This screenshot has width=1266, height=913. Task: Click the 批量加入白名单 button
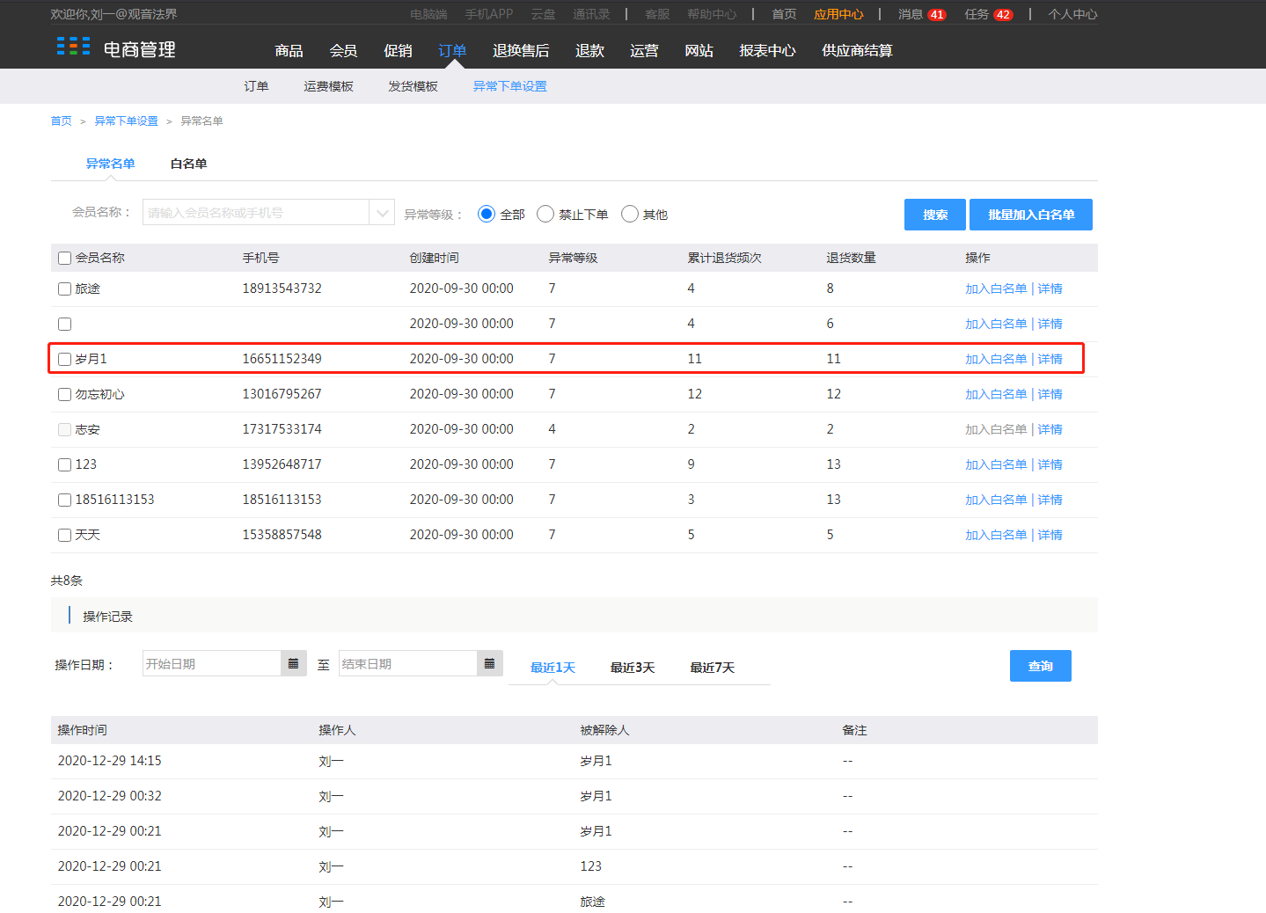coord(1031,215)
